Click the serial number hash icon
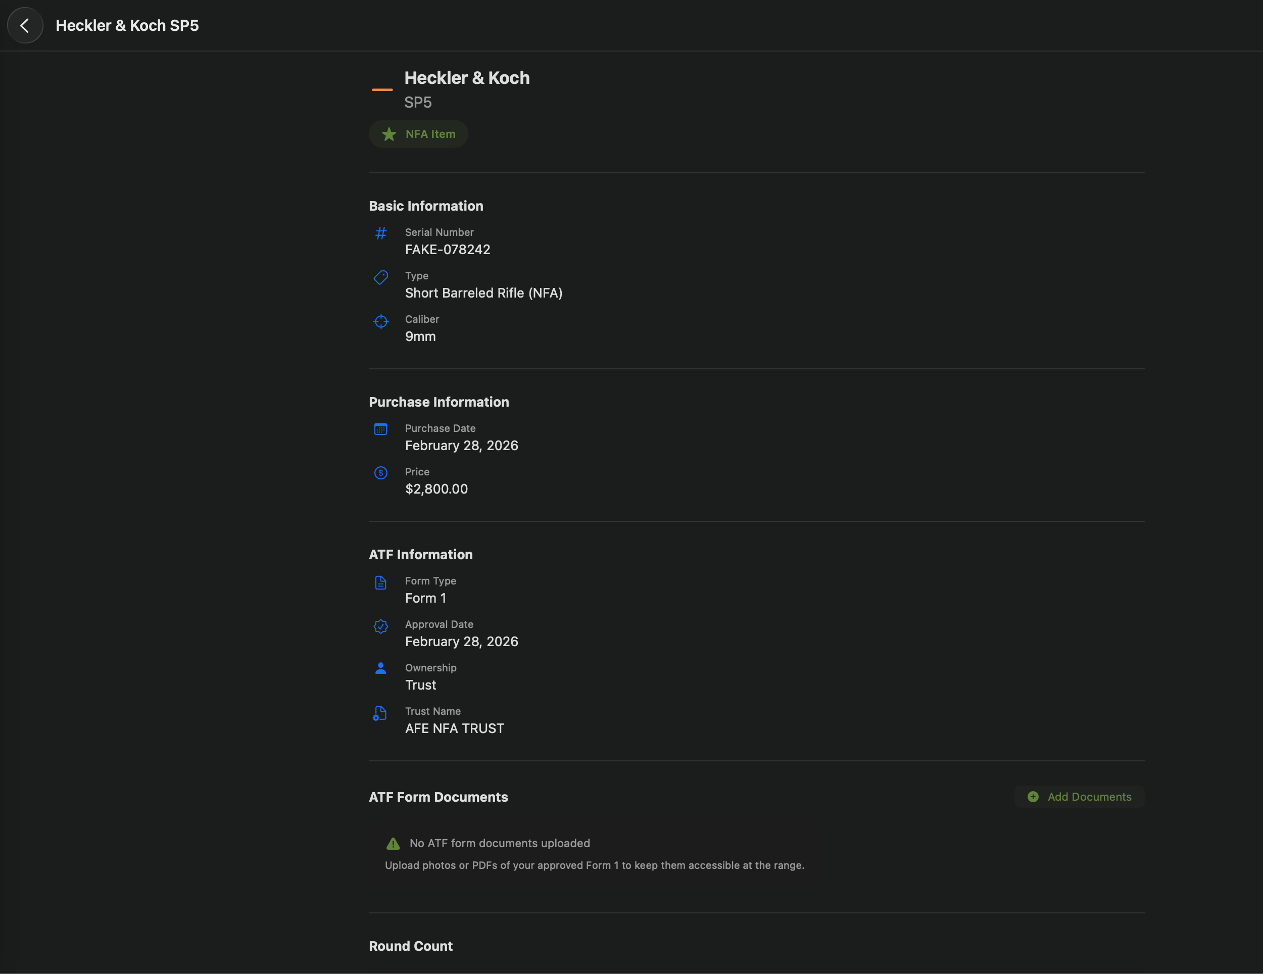 [x=380, y=234]
